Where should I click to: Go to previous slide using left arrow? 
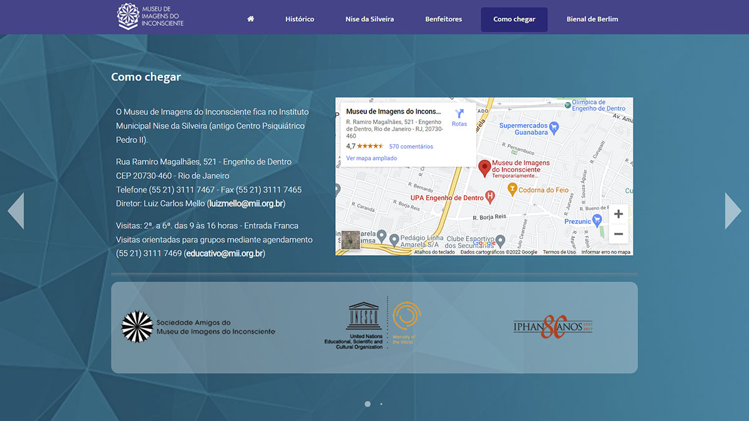(x=16, y=211)
